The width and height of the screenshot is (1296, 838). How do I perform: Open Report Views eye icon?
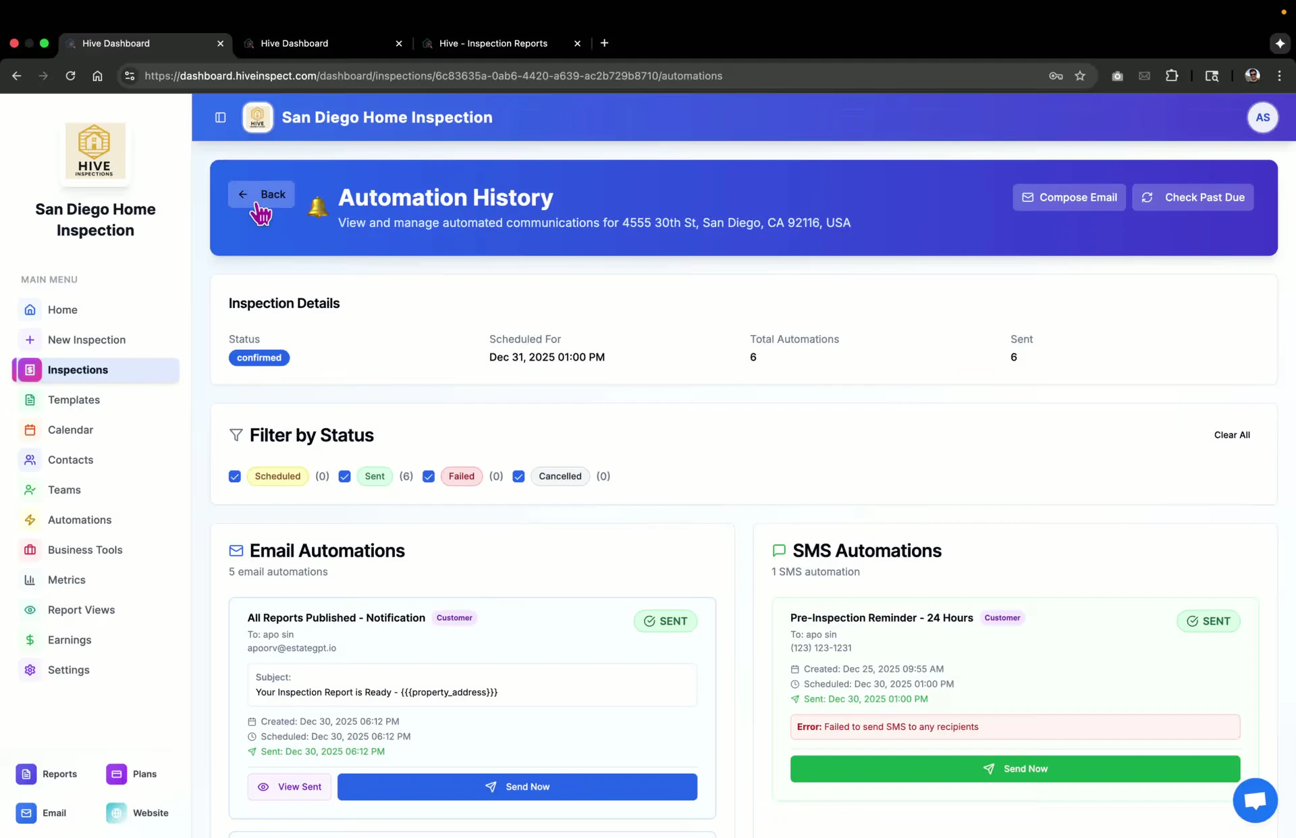tap(30, 610)
